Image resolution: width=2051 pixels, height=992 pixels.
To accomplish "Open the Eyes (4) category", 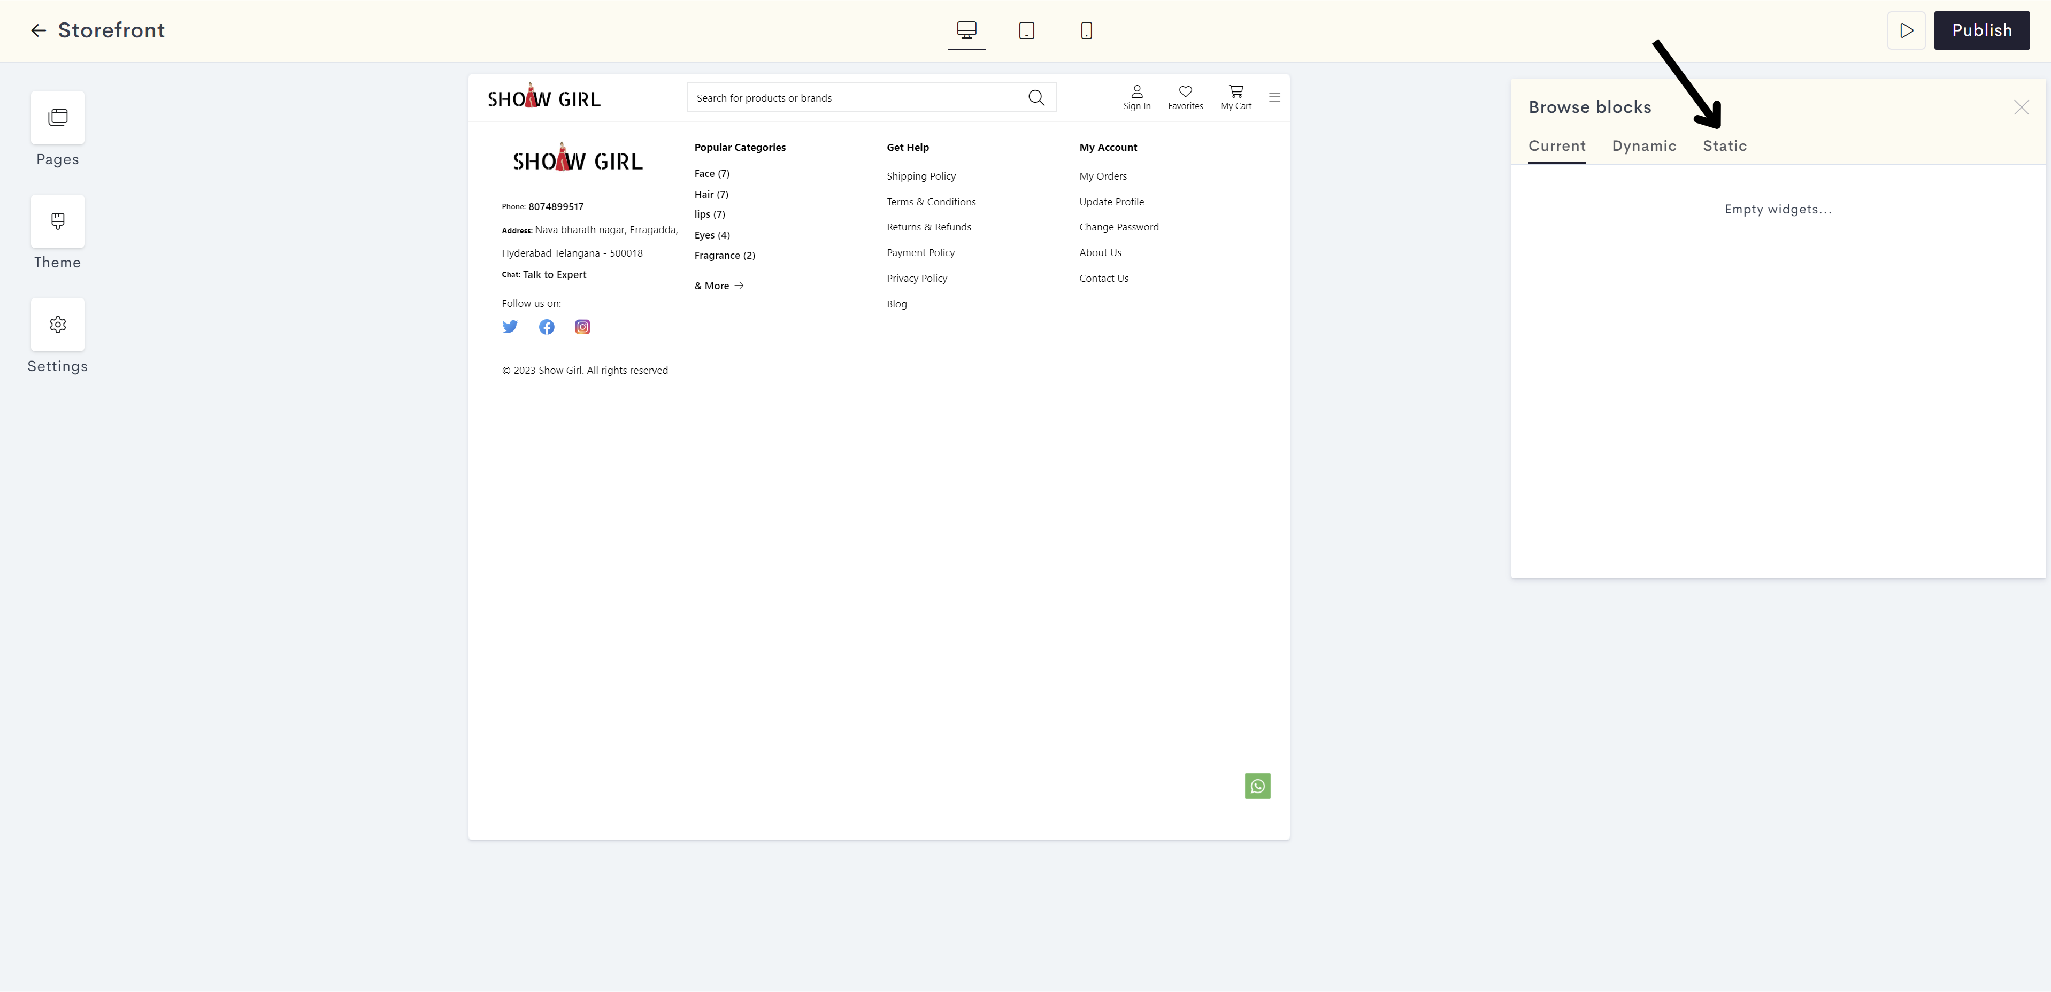I will (x=712, y=235).
